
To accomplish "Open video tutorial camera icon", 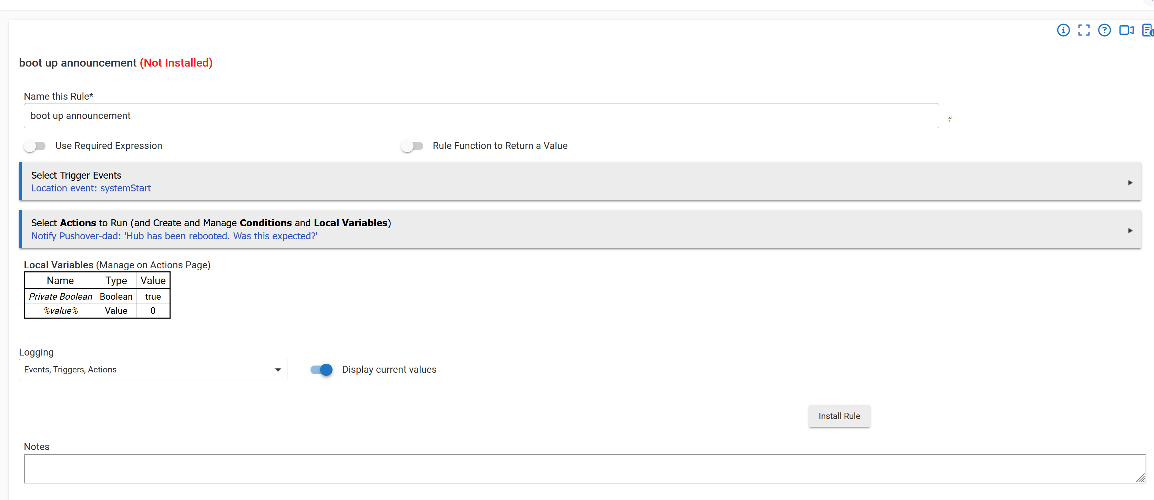I will coord(1126,30).
